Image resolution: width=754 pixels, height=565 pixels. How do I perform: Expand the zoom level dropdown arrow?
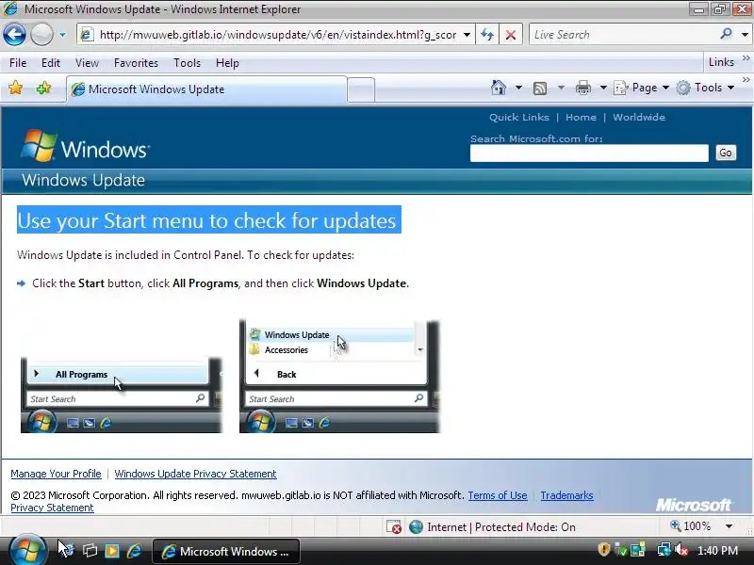(729, 526)
